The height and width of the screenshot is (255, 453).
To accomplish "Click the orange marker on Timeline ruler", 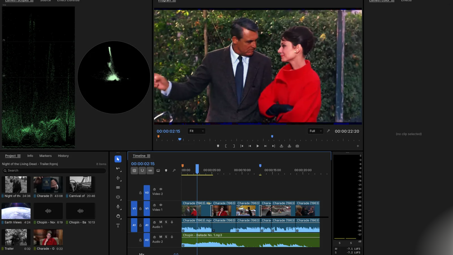I will pos(183,166).
